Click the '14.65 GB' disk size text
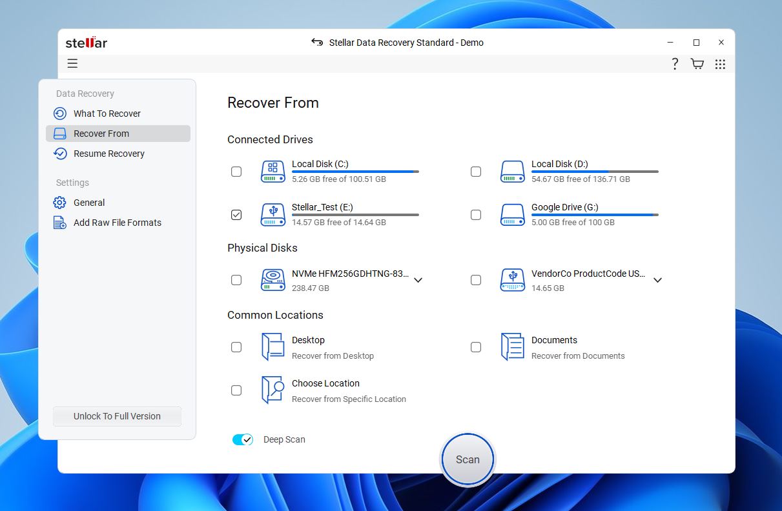The width and height of the screenshot is (782, 511). [x=548, y=288]
